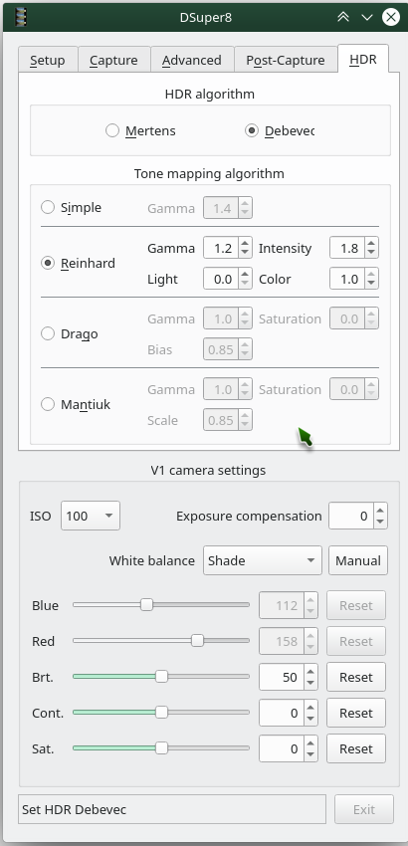Viewport: 408px width, 846px height.
Task: Decrease Brt. value with down arrow
Action: (310, 683)
